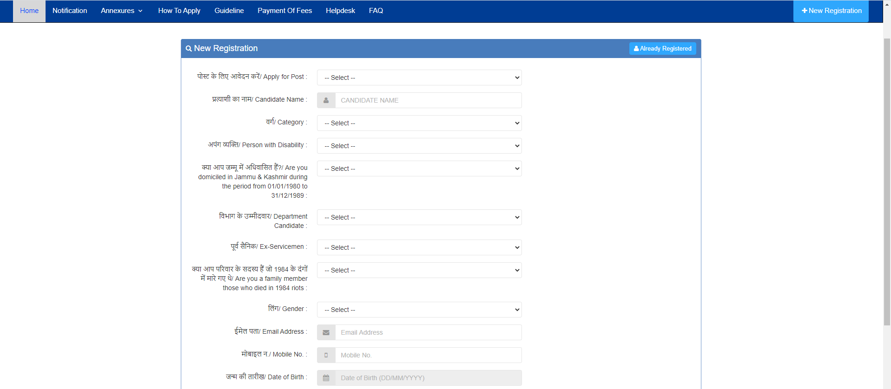Screen dimensions: 891x389
Task: Open the Apply for Post dropdown
Action: [419, 78]
